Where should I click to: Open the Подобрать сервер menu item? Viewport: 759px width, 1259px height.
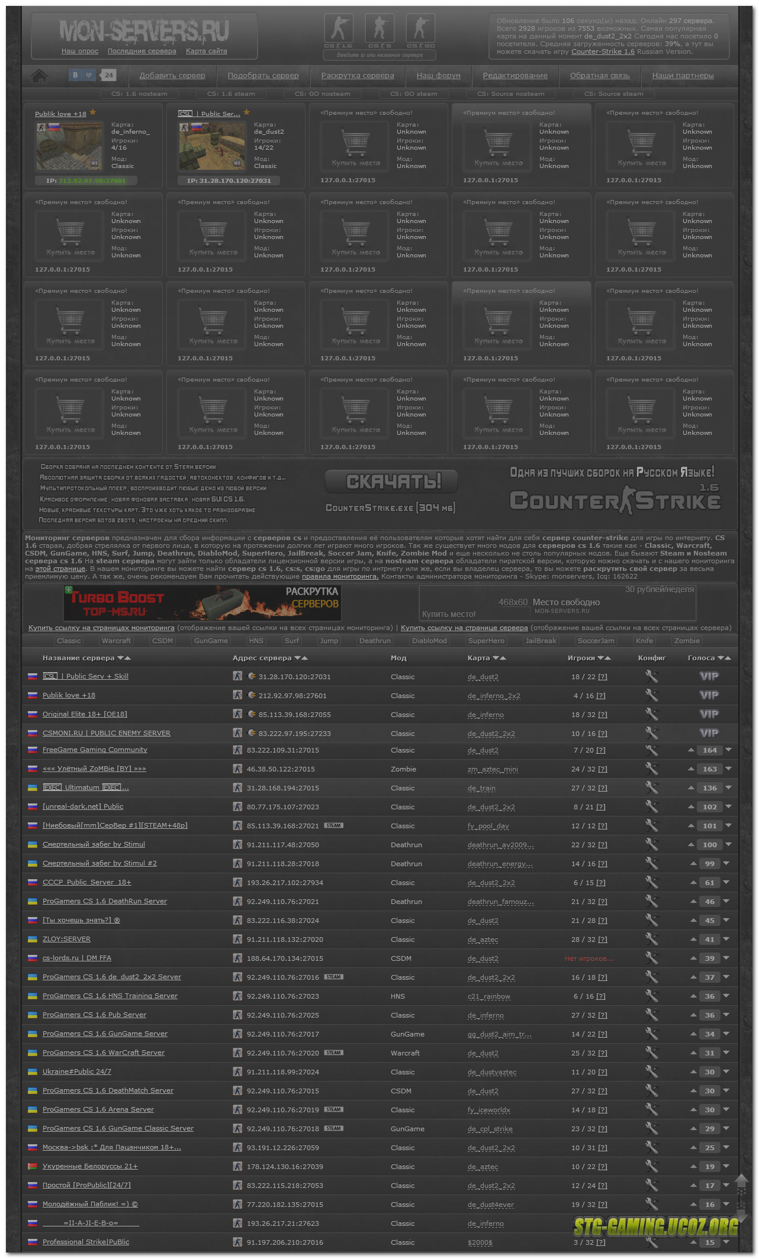pos(263,76)
